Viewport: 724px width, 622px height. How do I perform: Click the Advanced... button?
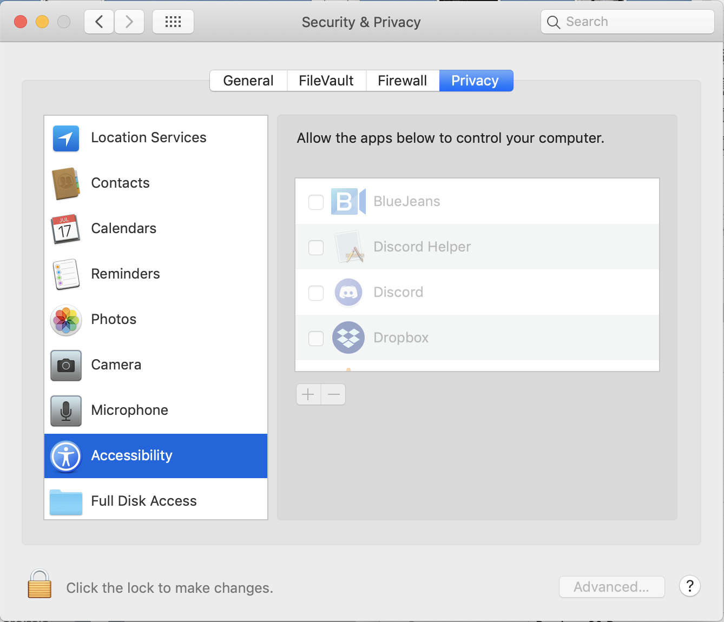611,587
